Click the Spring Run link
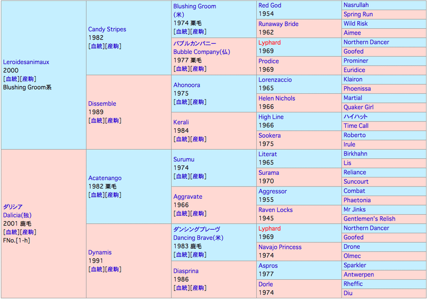427x300 pixels. 358,14
